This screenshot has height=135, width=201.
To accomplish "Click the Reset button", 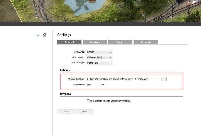I will pos(85,111).
